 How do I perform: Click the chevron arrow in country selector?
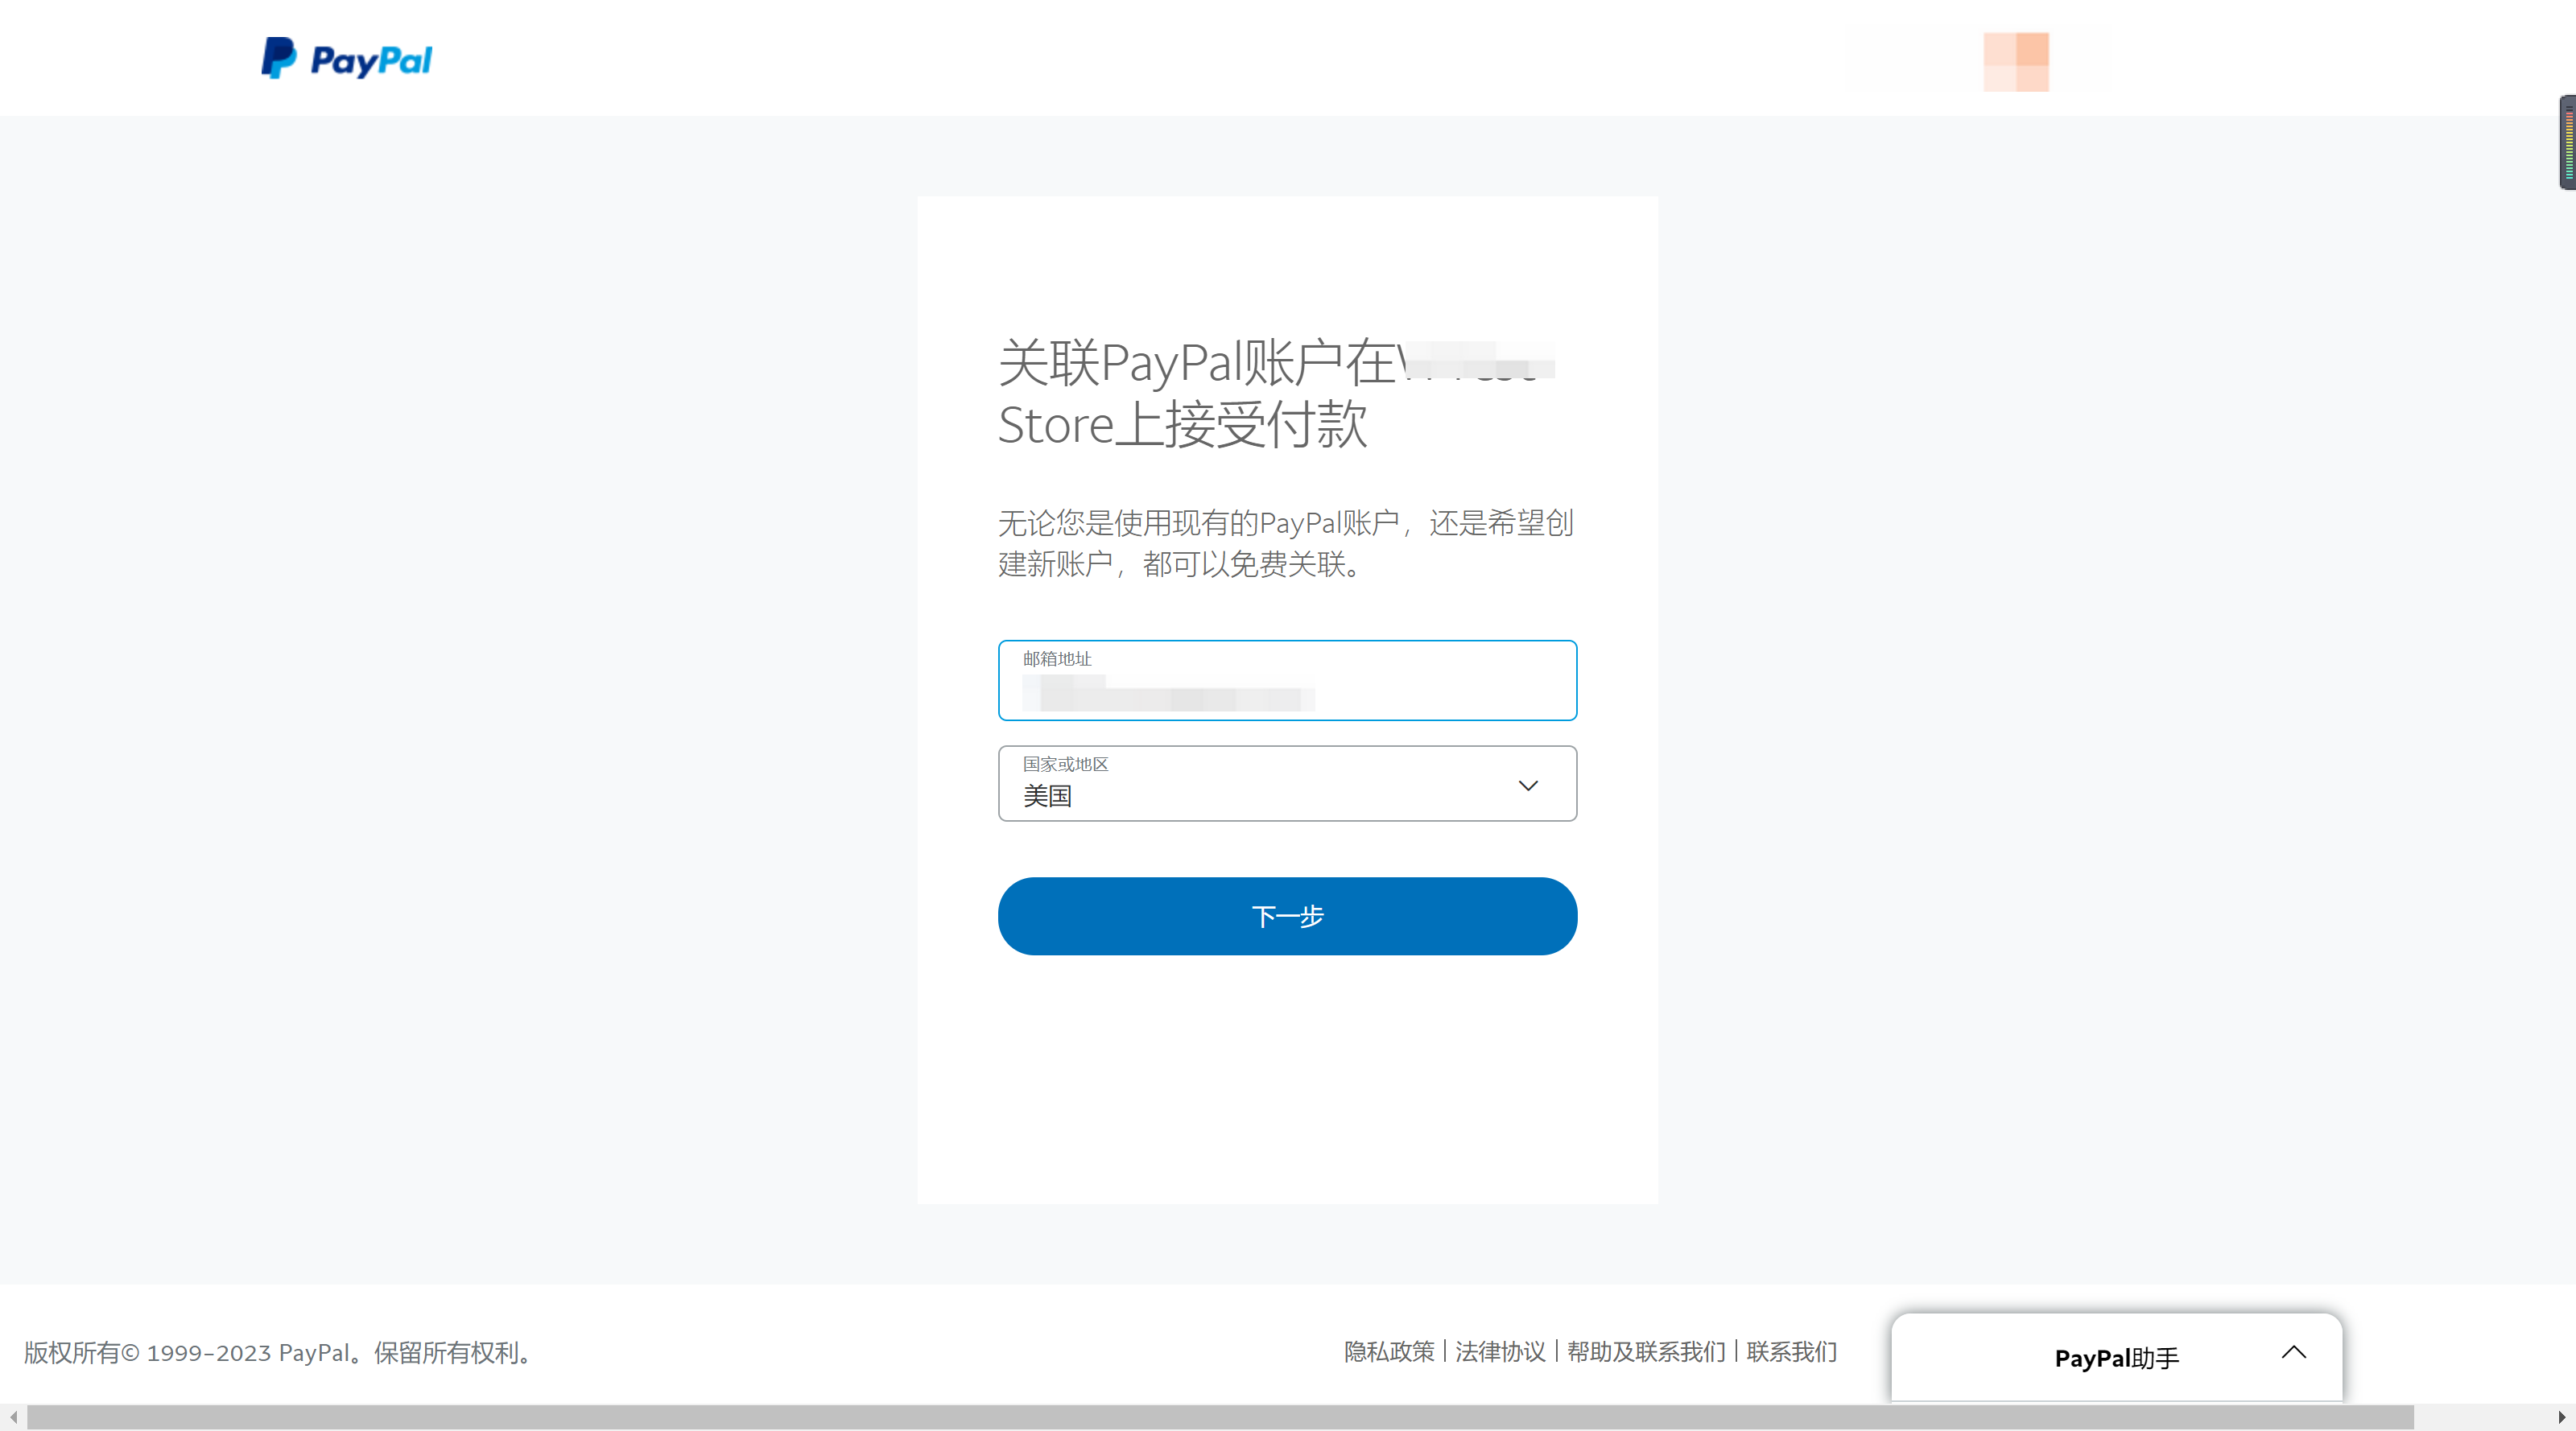tap(1527, 785)
